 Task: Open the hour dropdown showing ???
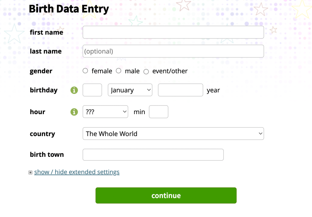click(x=105, y=112)
